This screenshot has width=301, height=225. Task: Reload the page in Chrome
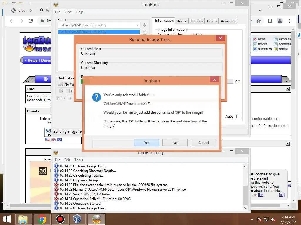point(31,21)
